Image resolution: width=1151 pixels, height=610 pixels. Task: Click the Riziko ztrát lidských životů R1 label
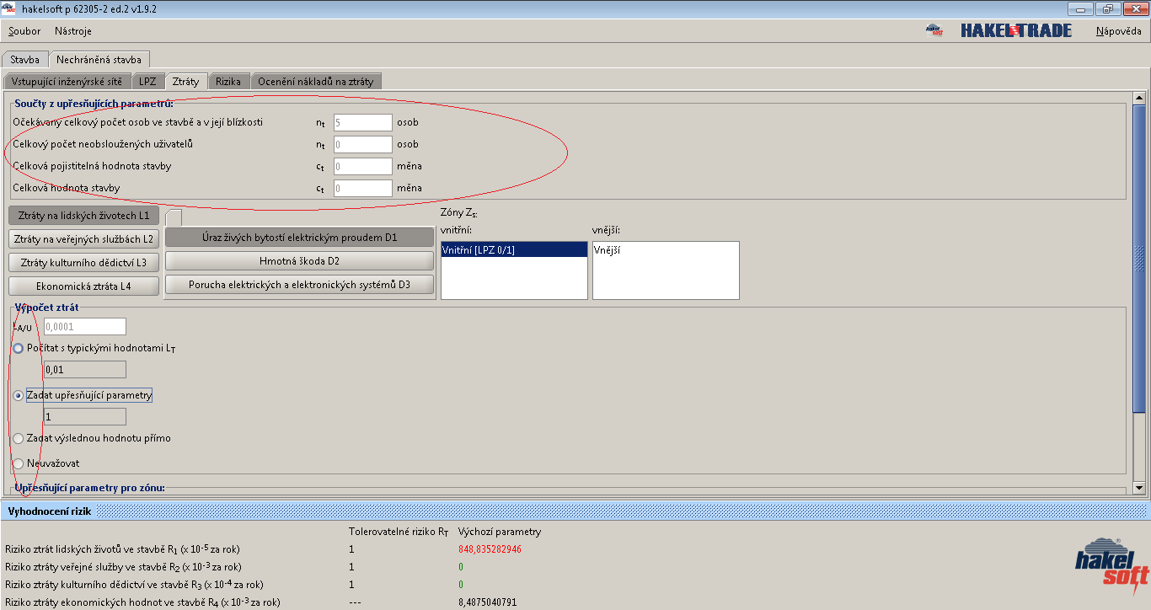pyautogui.click(x=123, y=549)
